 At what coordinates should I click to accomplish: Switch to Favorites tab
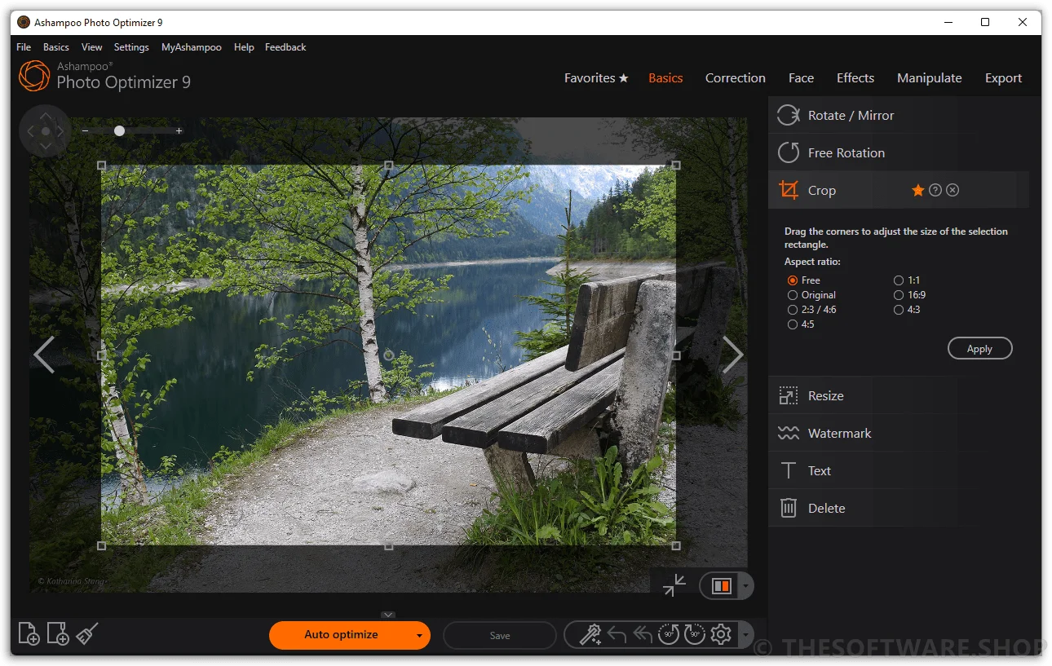click(596, 78)
